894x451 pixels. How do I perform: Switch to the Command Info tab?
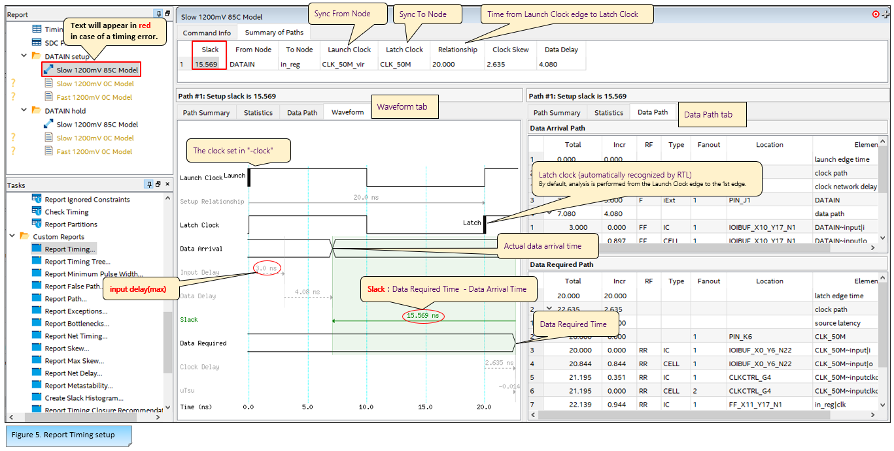click(x=207, y=33)
